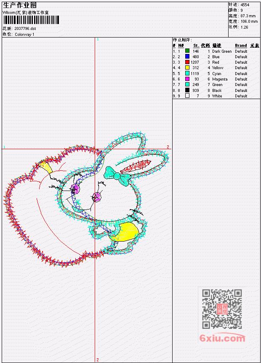This screenshot has height=363, width=261.
Task: Click the "Magenta" description text
Action: [x=220, y=79]
